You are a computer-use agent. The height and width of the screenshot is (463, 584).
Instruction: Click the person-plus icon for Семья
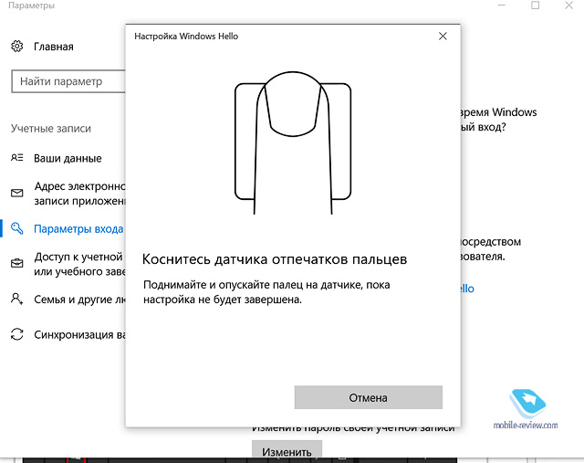[x=16, y=299]
